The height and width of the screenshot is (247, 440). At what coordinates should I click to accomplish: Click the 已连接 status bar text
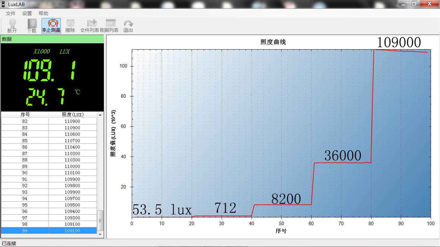coord(10,243)
